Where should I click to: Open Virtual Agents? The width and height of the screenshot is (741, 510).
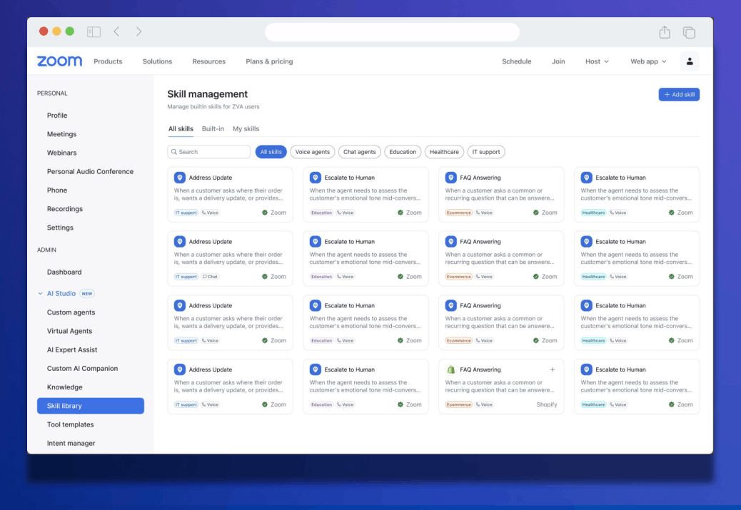[69, 331]
